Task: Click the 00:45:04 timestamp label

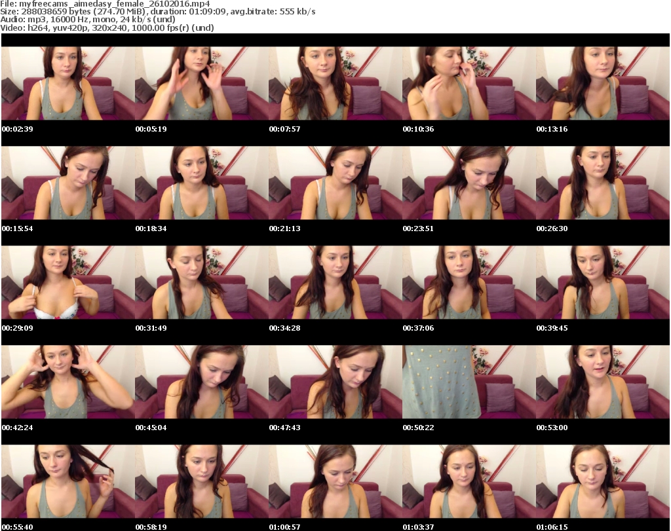Action: click(151, 428)
